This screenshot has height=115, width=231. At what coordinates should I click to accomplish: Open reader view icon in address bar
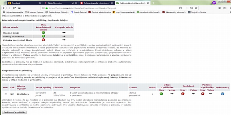[x=181, y=8]
